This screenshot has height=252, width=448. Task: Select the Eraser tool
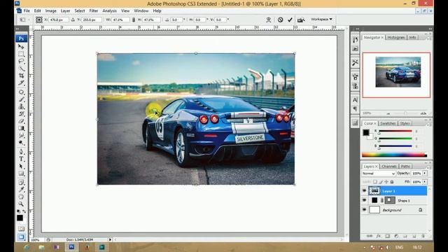point(21,121)
